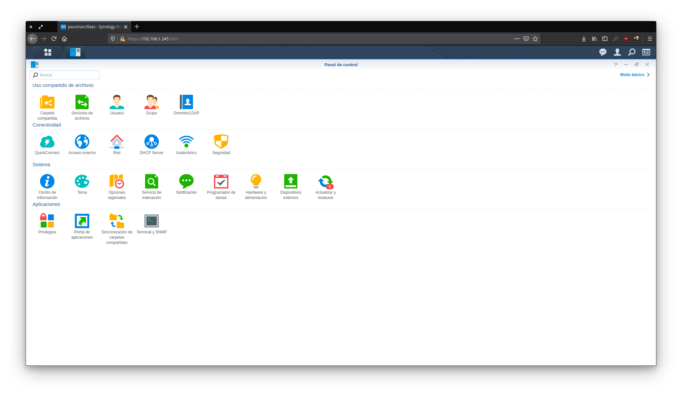682x396 pixels.
Task: Open Hardware y alimentación settings
Action: 256,182
